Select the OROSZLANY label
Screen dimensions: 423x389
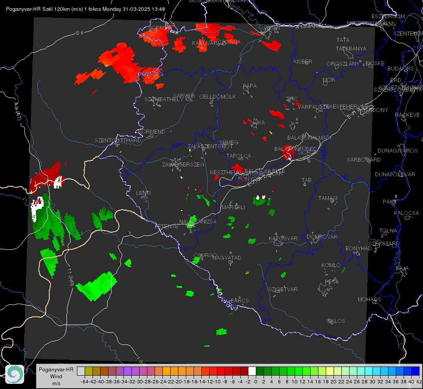[x=343, y=64]
